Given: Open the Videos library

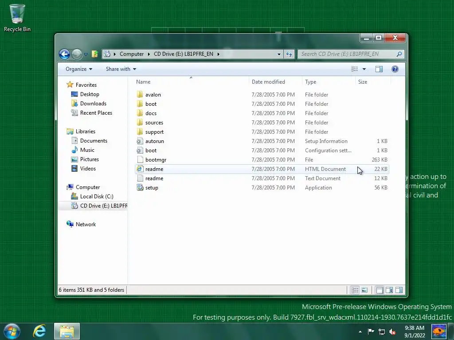Looking at the screenshot, I should pyautogui.click(x=88, y=168).
